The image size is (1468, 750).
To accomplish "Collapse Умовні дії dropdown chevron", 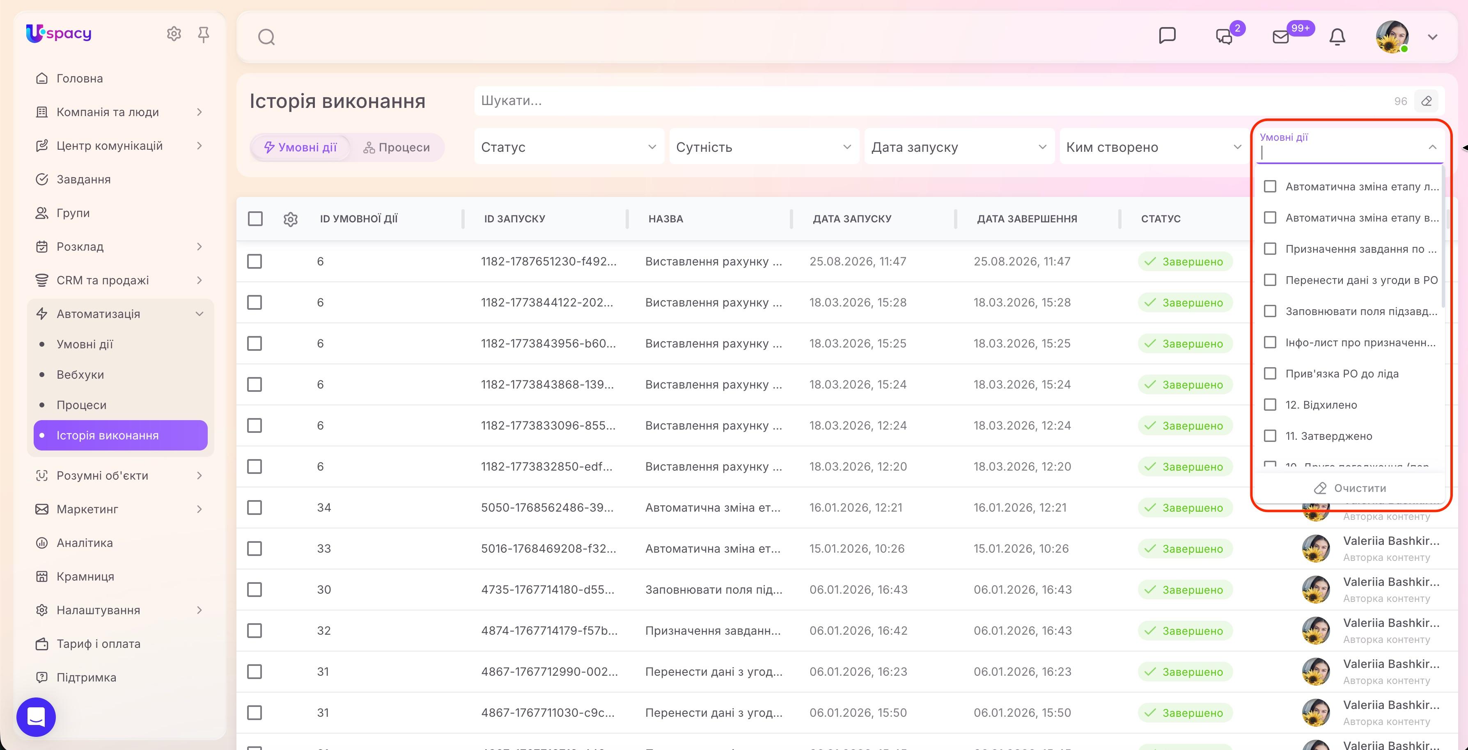I will (1432, 147).
